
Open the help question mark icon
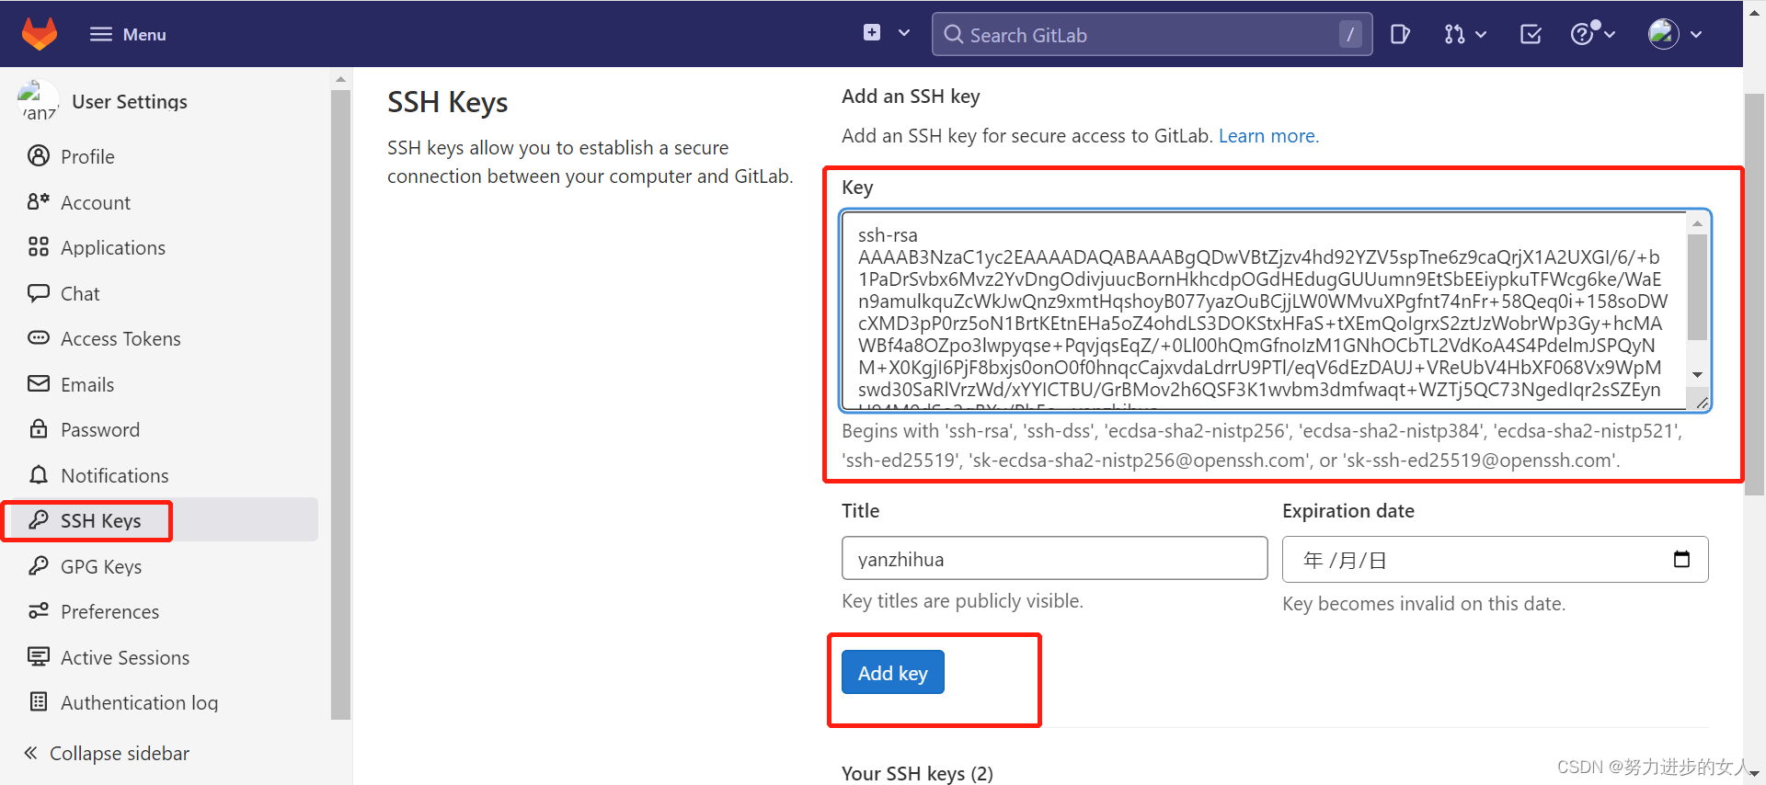1582,34
